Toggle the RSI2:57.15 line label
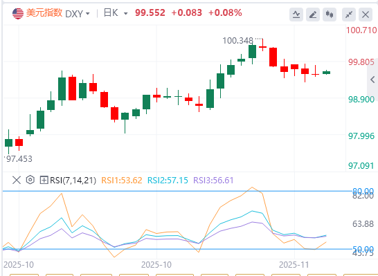 pyautogui.click(x=168, y=181)
